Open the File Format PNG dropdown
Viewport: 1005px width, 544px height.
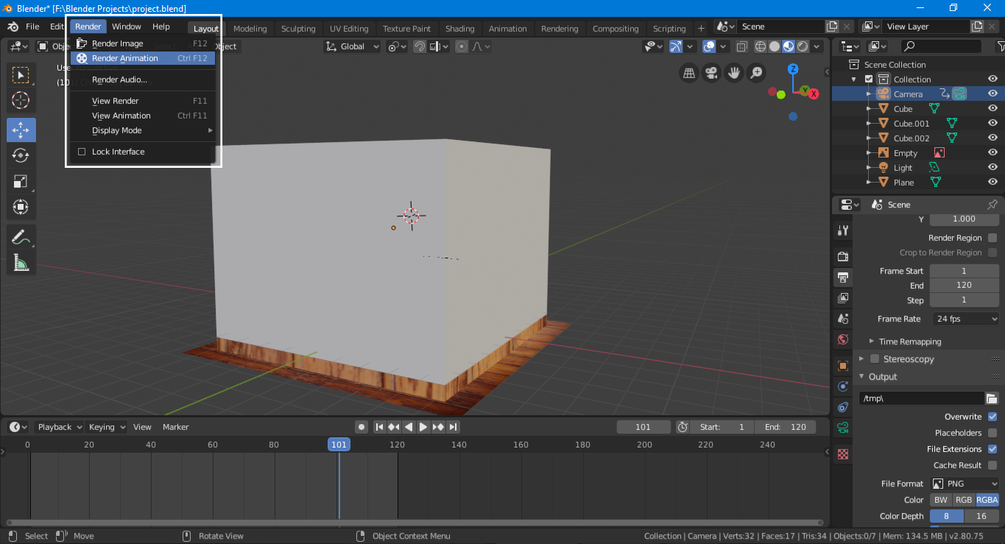point(965,484)
